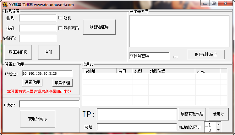Click the 设置代理 button
The height and width of the screenshot is (135, 235).
(32, 82)
